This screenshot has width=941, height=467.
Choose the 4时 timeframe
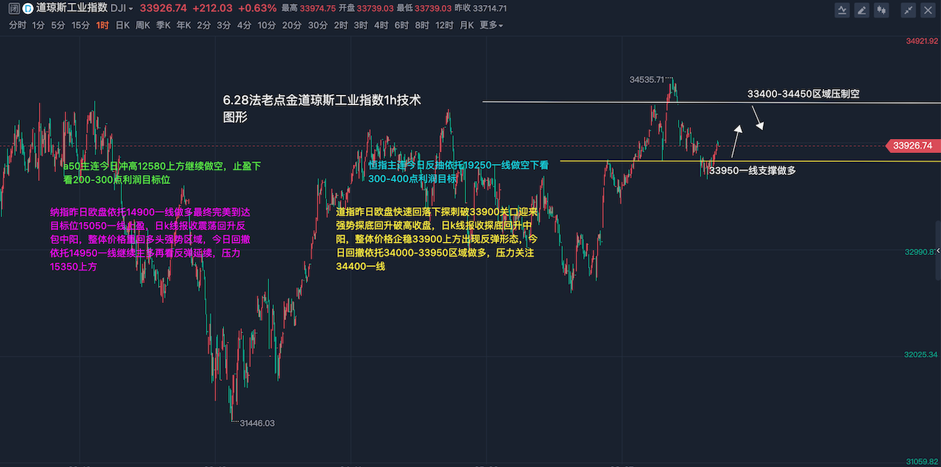(x=381, y=25)
